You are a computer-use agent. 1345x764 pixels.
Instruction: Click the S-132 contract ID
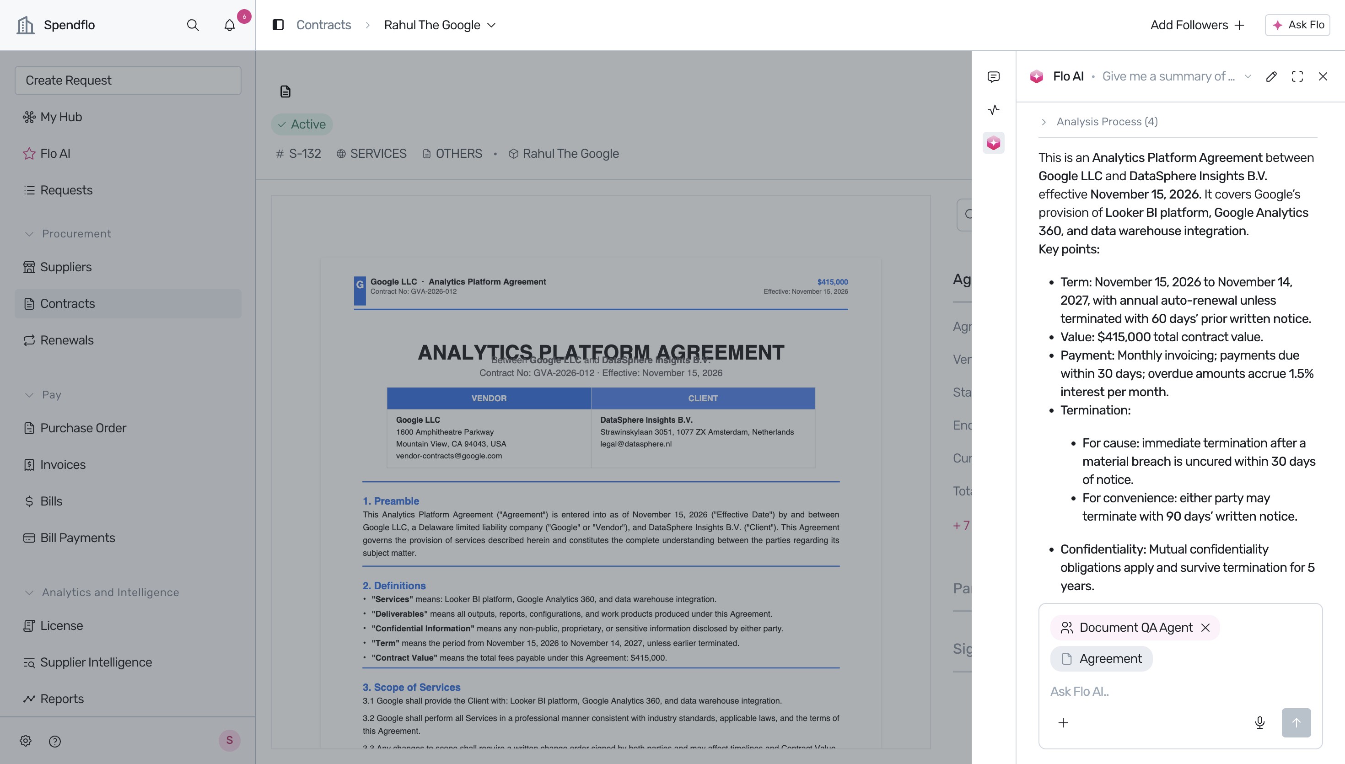298,154
